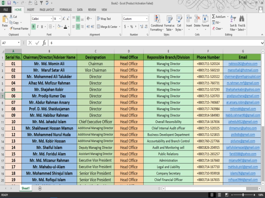Switch to Page Layout view in status bar

(x=219, y=195)
